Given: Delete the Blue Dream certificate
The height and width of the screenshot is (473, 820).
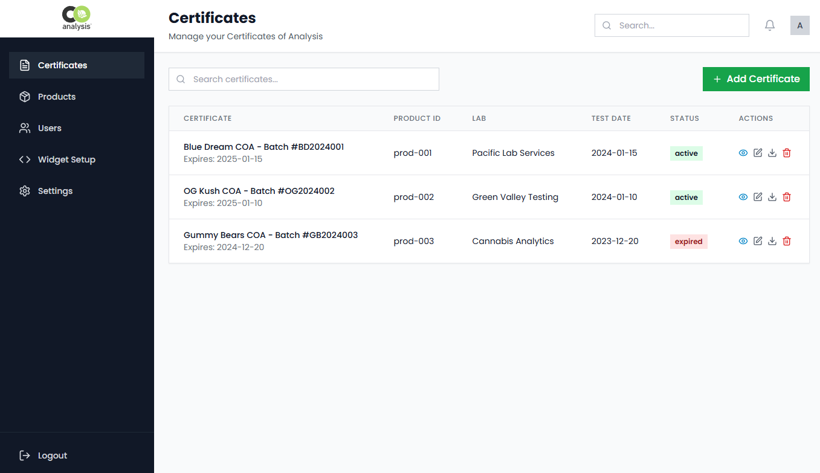Looking at the screenshot, I should [x=786, y=153].
